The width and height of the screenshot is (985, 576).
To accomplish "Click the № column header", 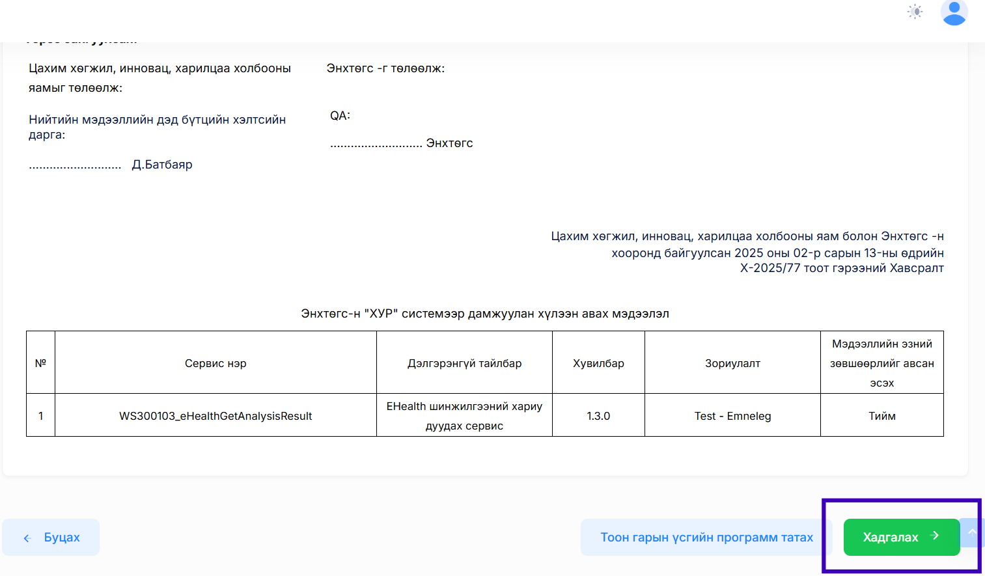I will coord(40,363).
